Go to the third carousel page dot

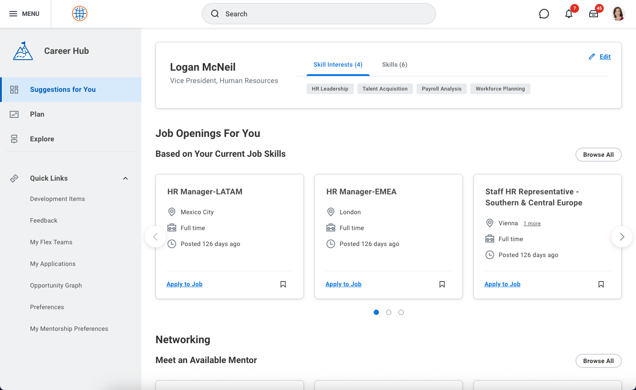tap(401, 312)
